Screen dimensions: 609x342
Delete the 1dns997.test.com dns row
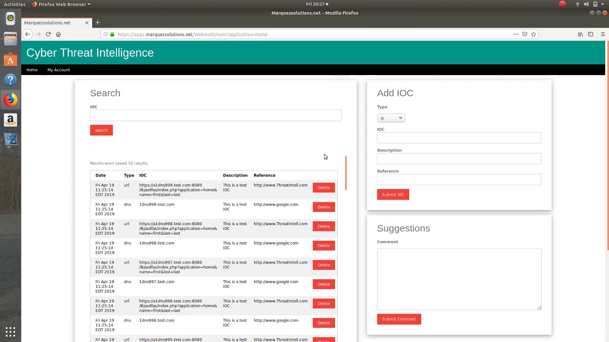point(324,284)
